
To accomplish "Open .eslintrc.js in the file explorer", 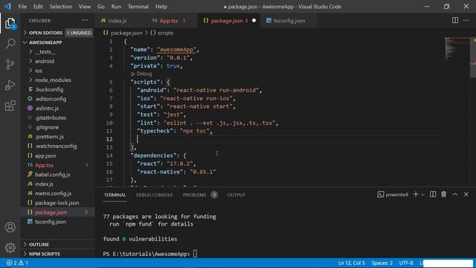I will [x=58, y=108].
